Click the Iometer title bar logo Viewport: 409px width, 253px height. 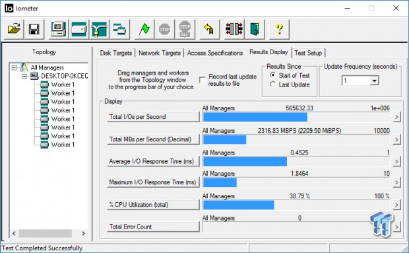[9, 9]
